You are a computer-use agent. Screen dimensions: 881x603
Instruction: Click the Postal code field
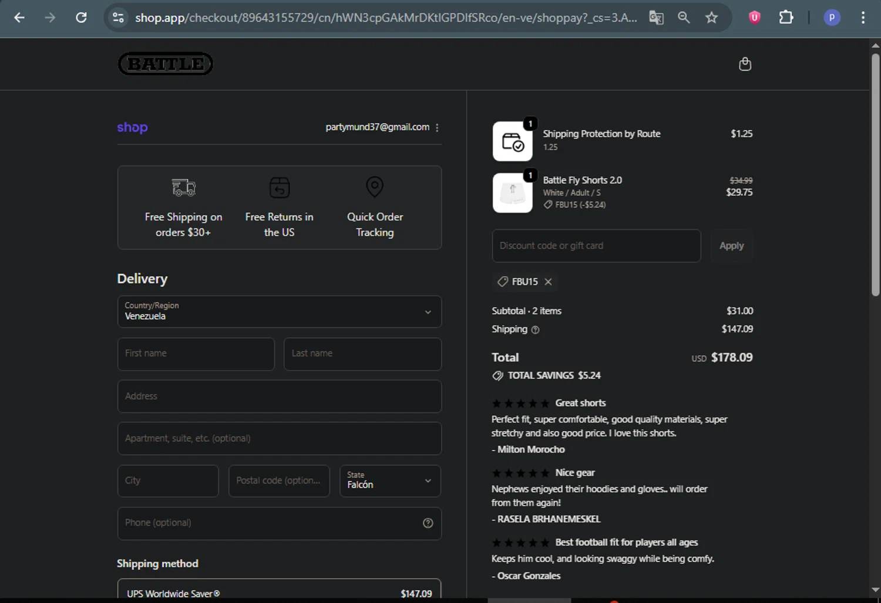279,481
